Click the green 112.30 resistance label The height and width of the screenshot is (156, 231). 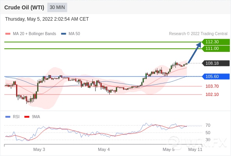tap(216, 42)
